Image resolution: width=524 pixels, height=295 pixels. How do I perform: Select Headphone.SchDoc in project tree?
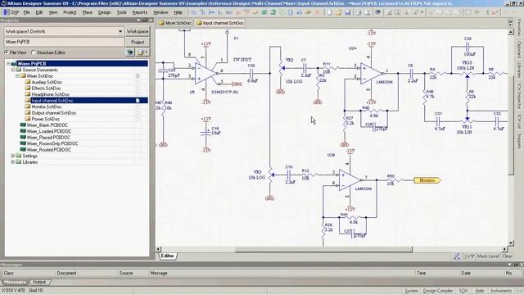pos(51,94)
